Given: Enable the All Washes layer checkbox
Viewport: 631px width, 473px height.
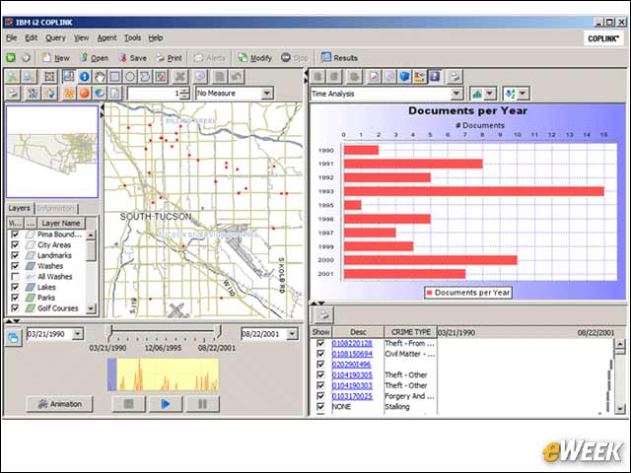Looking at the screenshot, I should coord(16,277).
